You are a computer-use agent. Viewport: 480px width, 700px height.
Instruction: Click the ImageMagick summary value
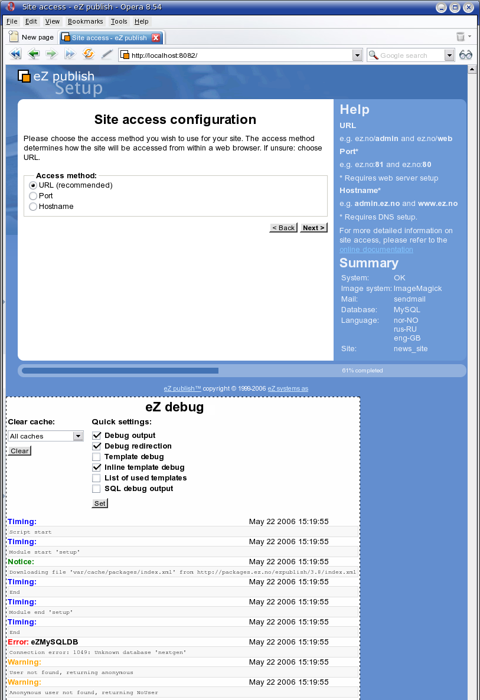(x=417, y=289)
